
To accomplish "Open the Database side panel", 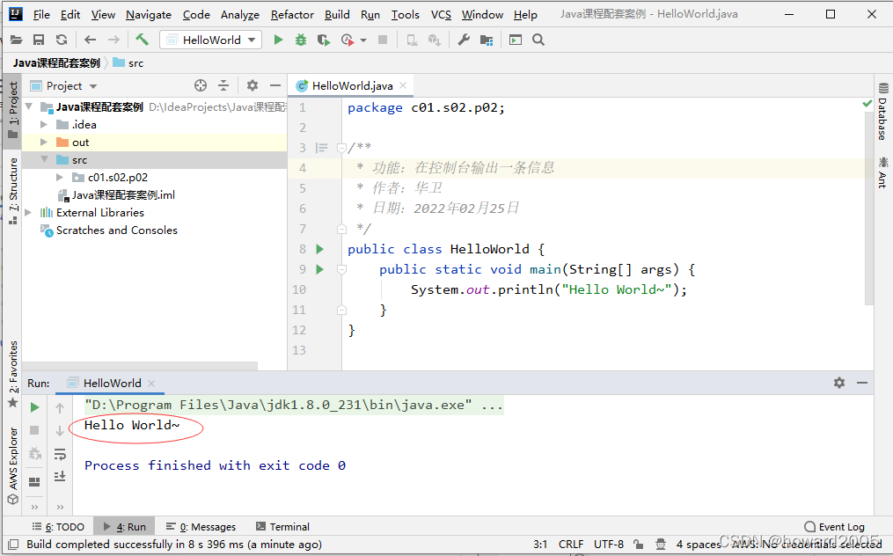I will (x=882, y=113).
